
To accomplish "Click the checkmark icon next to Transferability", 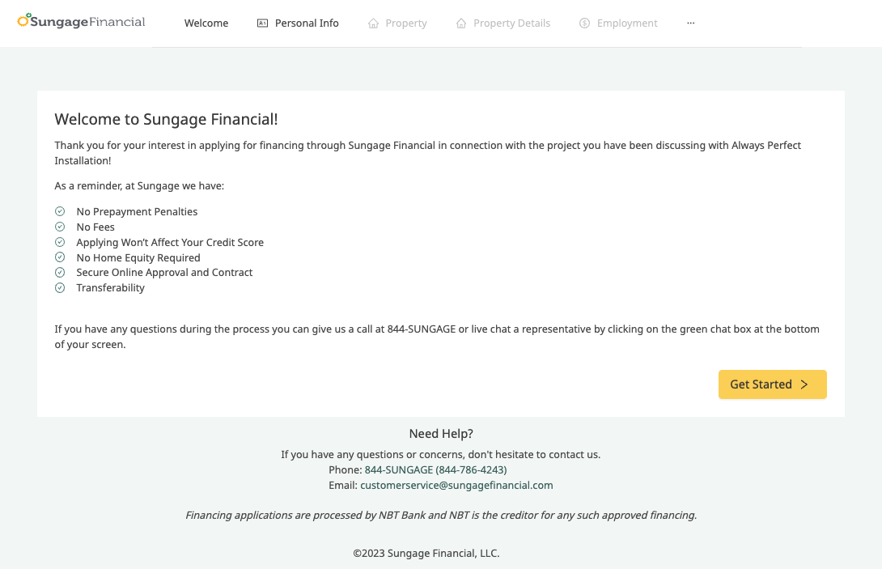I will pos(60,287).
